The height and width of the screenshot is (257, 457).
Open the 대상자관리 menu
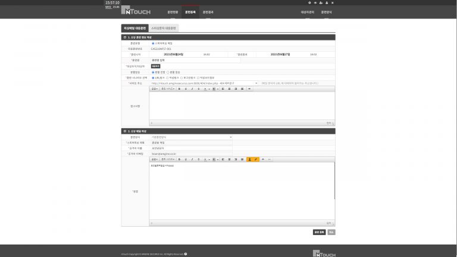pos(308,12)
